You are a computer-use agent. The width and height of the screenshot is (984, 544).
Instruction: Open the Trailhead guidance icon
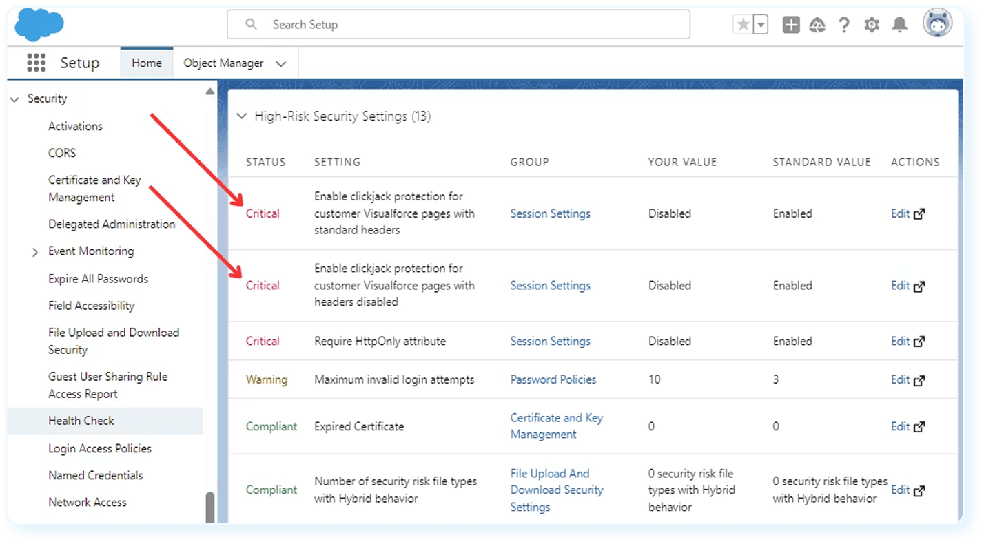click(817, 25)
